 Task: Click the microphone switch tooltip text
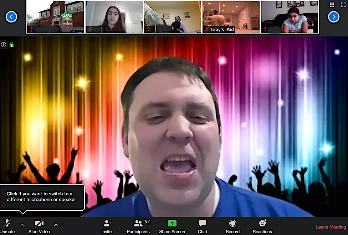[x=41, y=196]
